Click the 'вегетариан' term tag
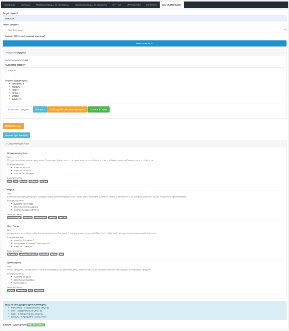Image resolution: width=289 pixels, height=331 pixels. coord(22,291)
